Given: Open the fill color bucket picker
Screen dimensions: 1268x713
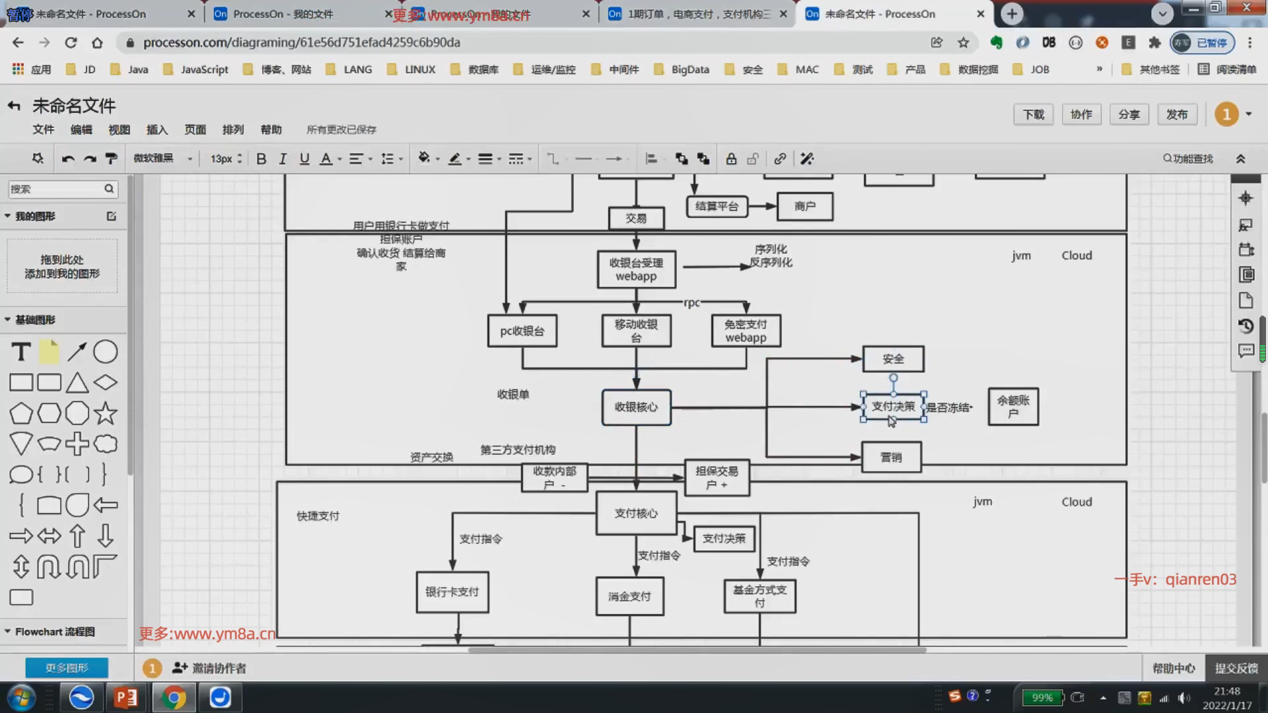Looking at the screenshot, I should 424,158.
